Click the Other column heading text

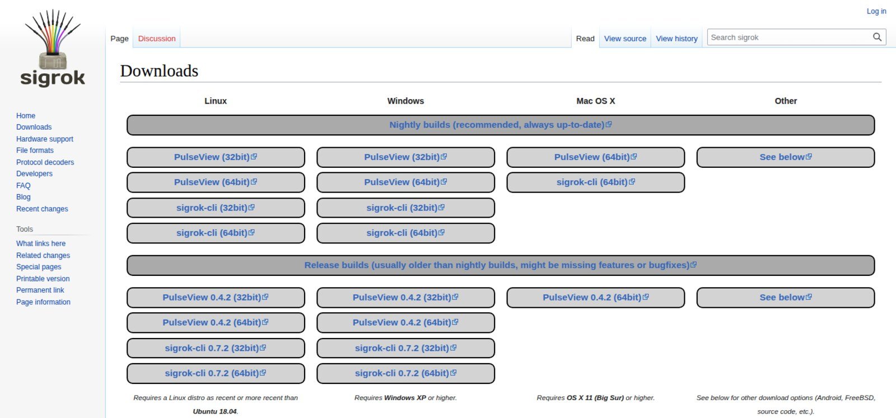click(786, 101)
